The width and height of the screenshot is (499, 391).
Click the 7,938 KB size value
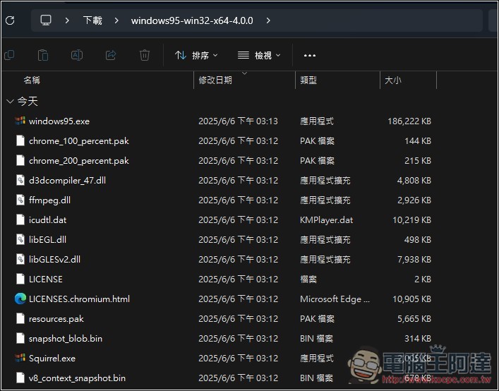click(414, 260)
